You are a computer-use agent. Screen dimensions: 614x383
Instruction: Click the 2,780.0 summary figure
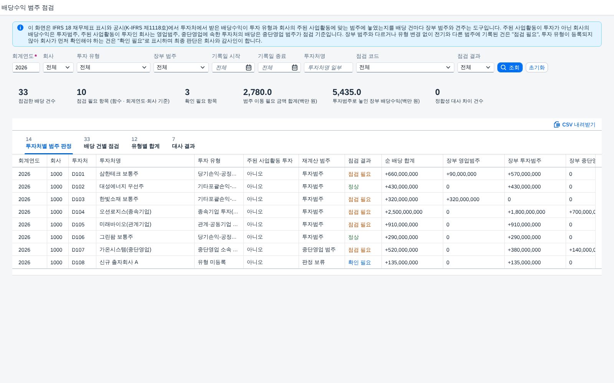[257, 92]
